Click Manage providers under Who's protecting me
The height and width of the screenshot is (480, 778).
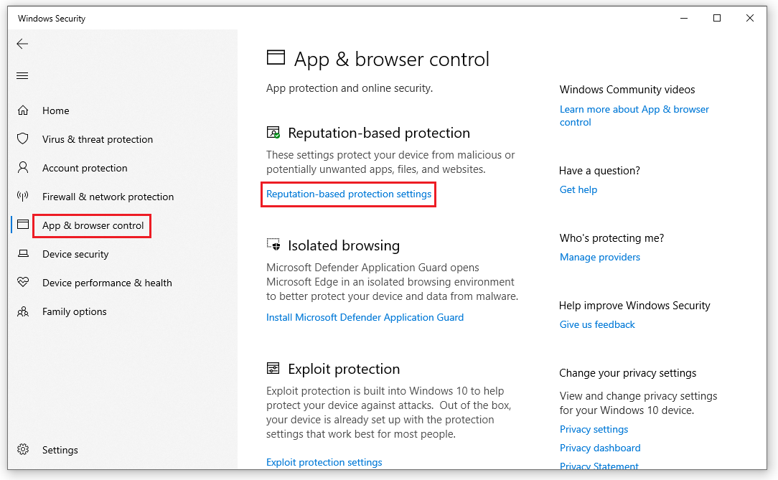point(600,257)
